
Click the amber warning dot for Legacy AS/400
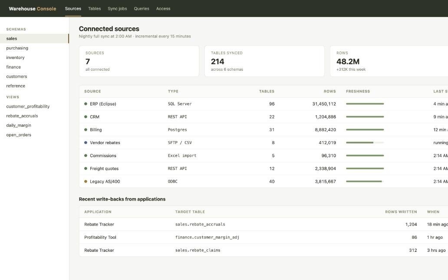pyautogui.click(x=86, y=181)
